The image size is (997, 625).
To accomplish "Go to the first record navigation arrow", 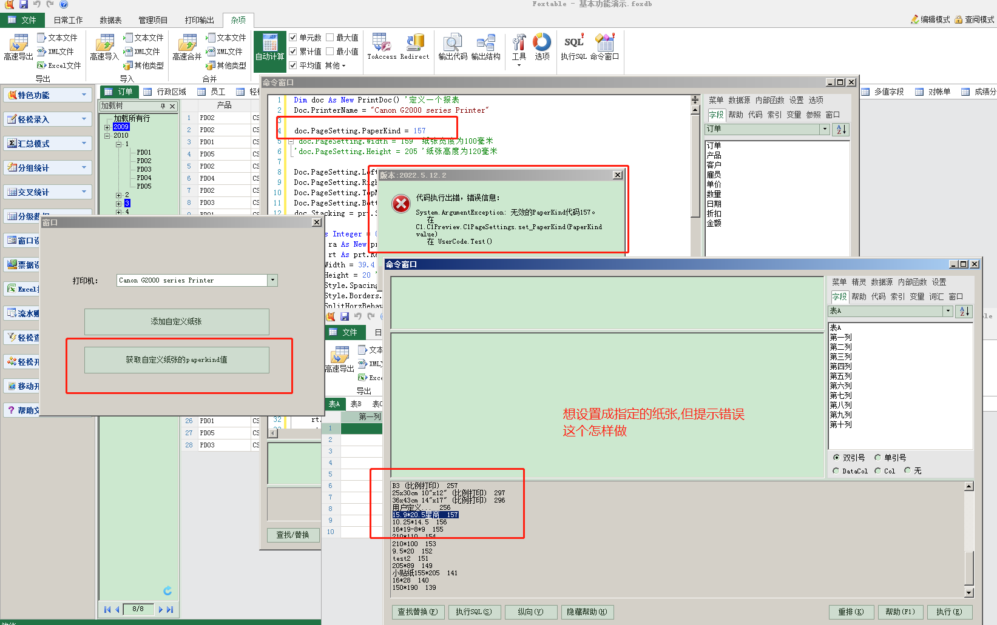I will 107,609.
